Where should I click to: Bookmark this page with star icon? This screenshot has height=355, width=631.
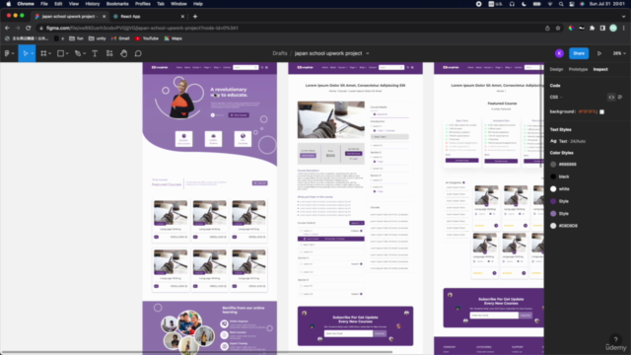point(558,29)
